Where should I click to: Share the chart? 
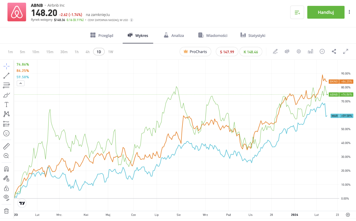tap(334, 51)
